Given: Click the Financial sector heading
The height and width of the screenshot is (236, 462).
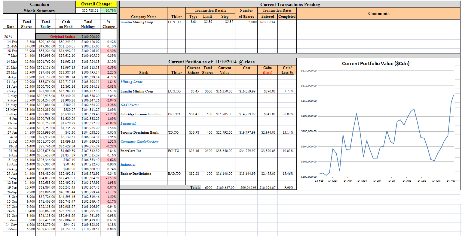Looking at the screenshot, I should point(128,123).
